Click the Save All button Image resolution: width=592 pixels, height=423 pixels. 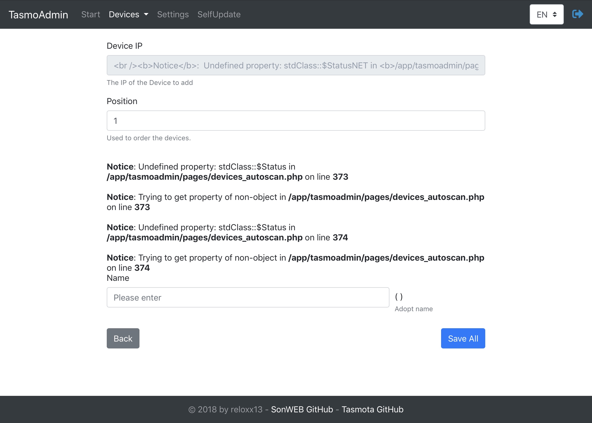[463, 338]
